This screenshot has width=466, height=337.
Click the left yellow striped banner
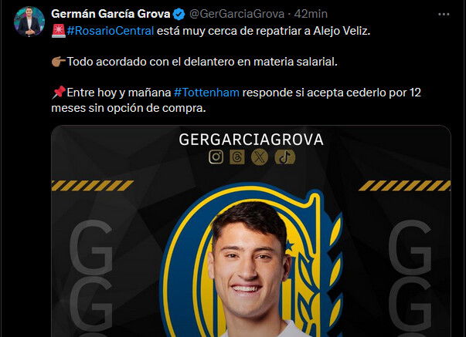93,186
